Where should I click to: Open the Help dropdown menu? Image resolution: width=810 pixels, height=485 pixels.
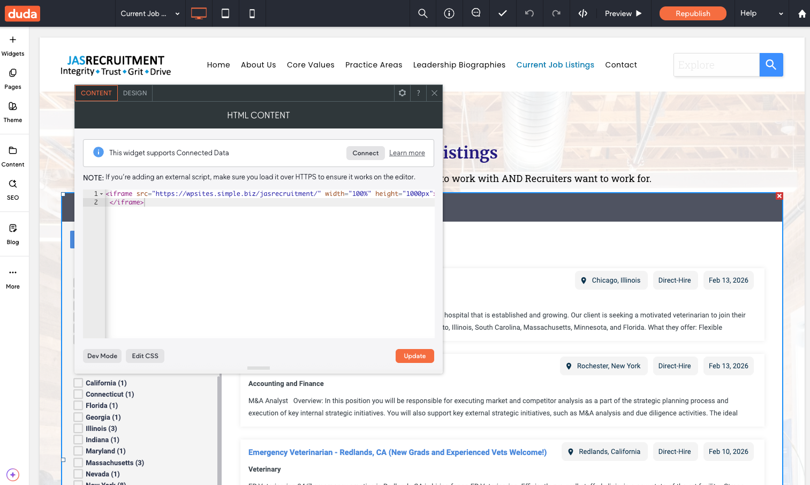point(761,13)
